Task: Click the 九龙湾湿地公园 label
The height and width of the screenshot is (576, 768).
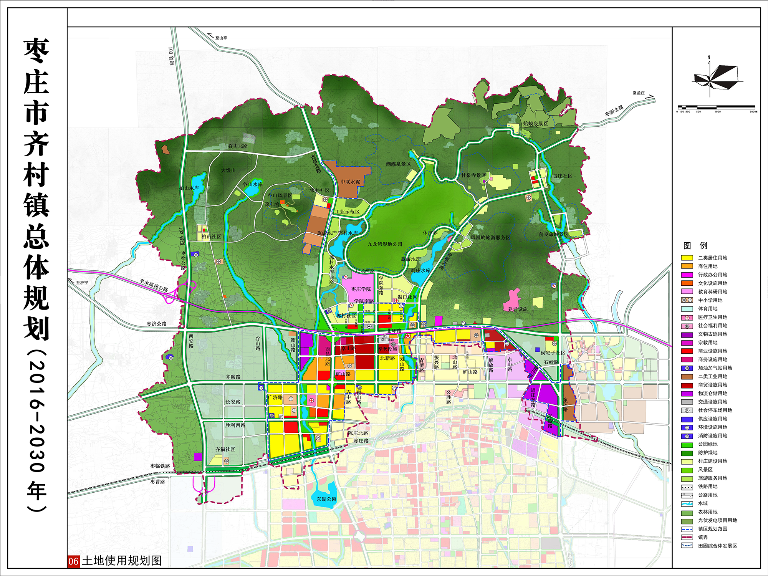Action: click(x=385, y=244)
